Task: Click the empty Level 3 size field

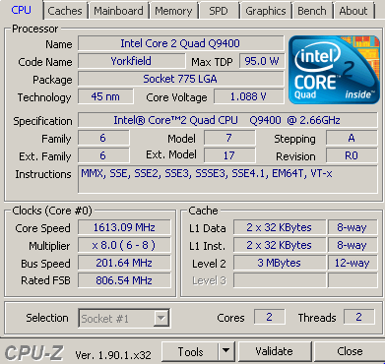Action: click(x=280, y=280)
